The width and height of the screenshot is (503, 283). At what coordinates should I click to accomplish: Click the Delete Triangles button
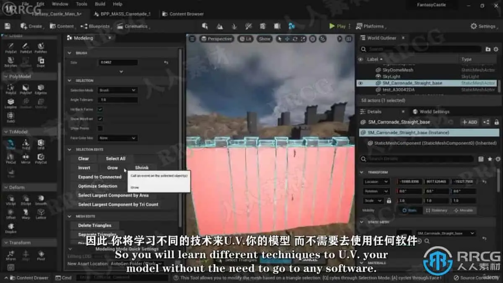95,225
